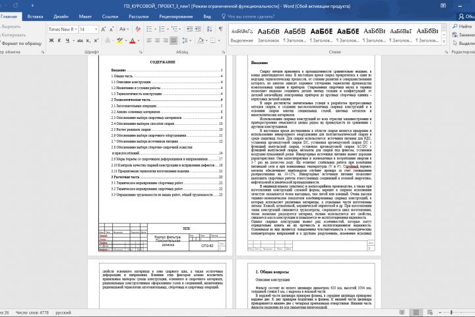
Task: Open the Рецензирование tab
Action: click(175, 17)
